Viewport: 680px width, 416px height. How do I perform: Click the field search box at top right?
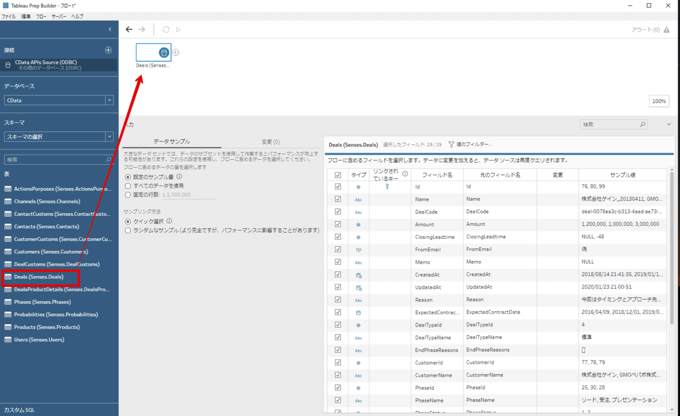614,124
